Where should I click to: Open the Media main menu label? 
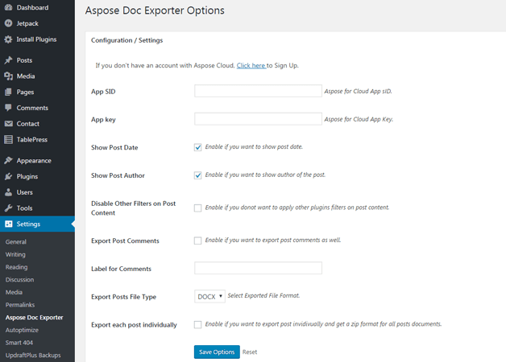click(x=26, y=76)
